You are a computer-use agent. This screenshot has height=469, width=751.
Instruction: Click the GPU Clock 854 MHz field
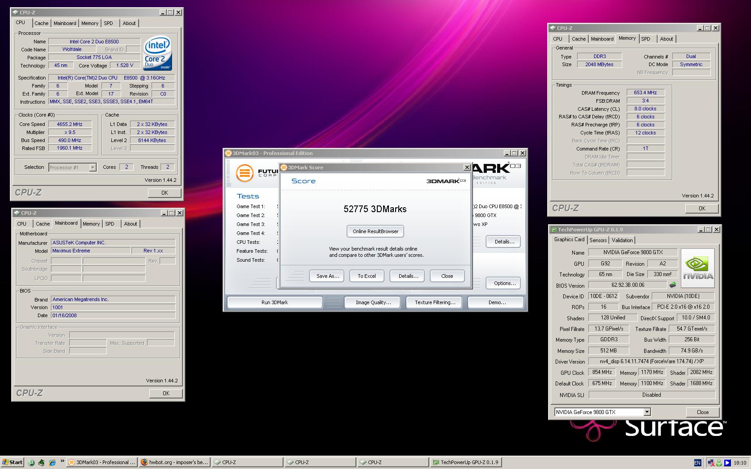[x=602, y=372]
